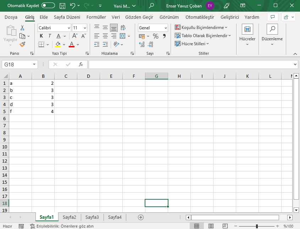Viewport: 300px width, 229px height.
Task: Expand the Hücreler group
Action: [248, 35]
